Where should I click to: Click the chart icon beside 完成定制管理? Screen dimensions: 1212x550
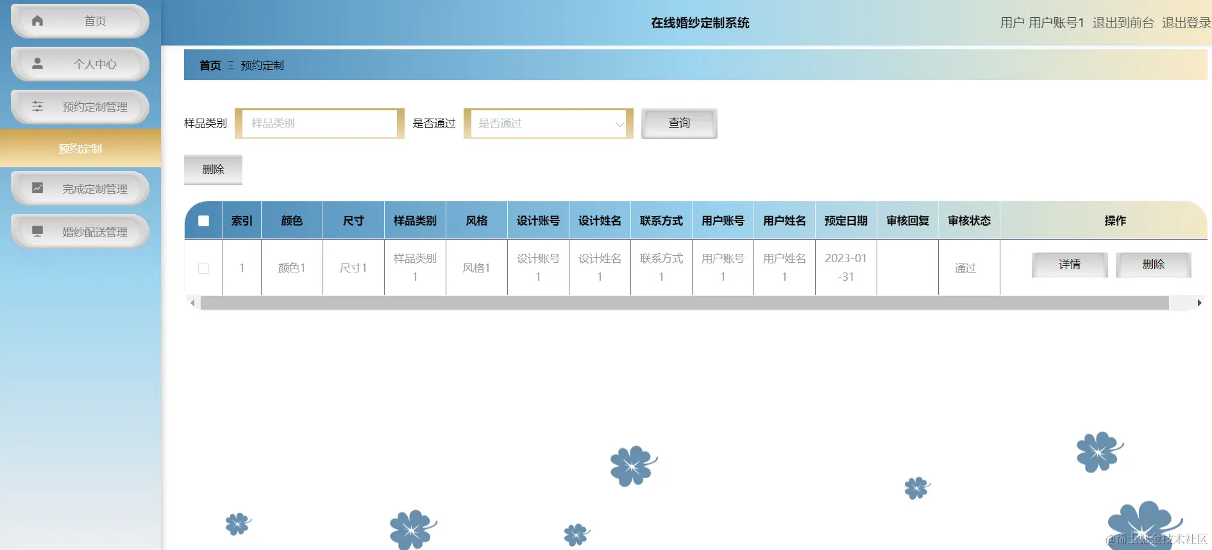pos(37,188)
